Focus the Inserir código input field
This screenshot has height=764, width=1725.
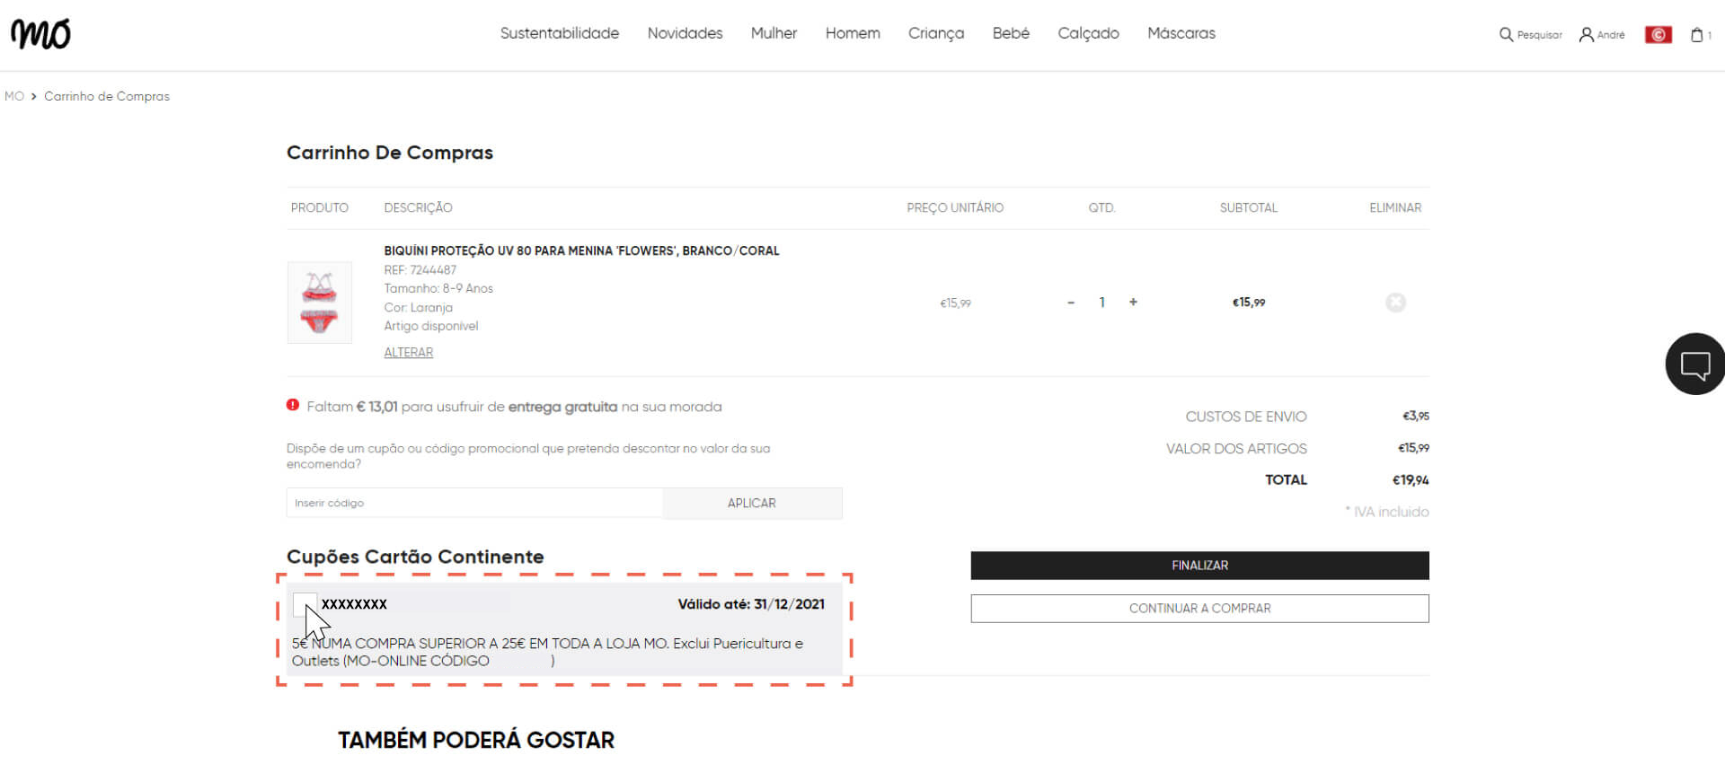pyautogui.click(x=474, y=503)
